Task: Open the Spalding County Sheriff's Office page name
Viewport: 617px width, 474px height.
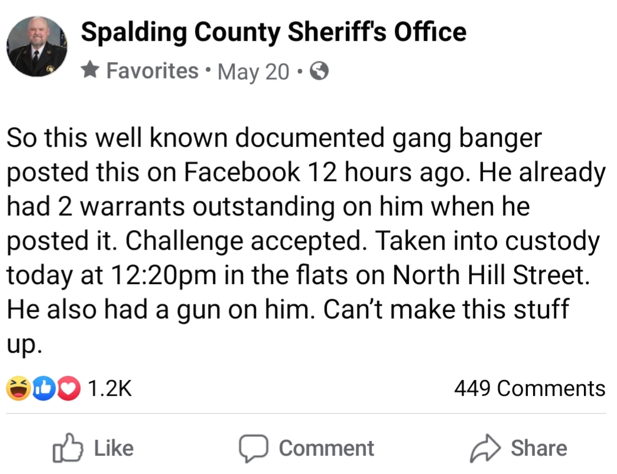Action: pyautogui.click(x=273, y=32)
